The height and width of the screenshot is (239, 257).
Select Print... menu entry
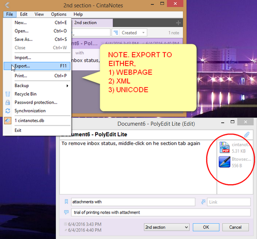click(x=37, y=76)
